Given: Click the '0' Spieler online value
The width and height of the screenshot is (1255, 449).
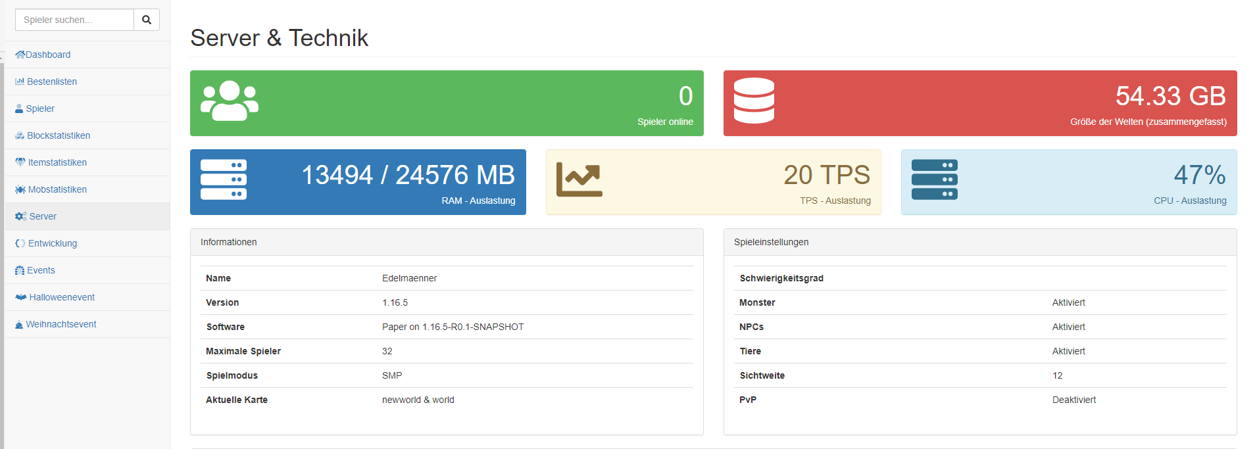Looking at the screenshot, I should pos(686,96).
